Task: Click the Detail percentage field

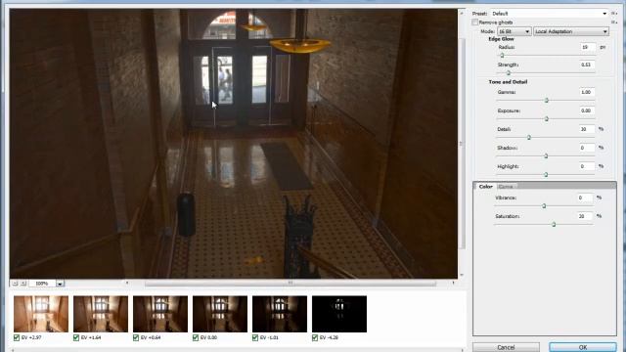Action: [587, 129]
